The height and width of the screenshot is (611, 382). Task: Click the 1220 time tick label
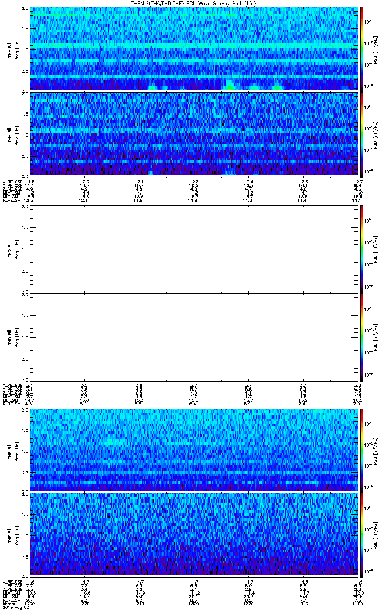coord(84,603)
